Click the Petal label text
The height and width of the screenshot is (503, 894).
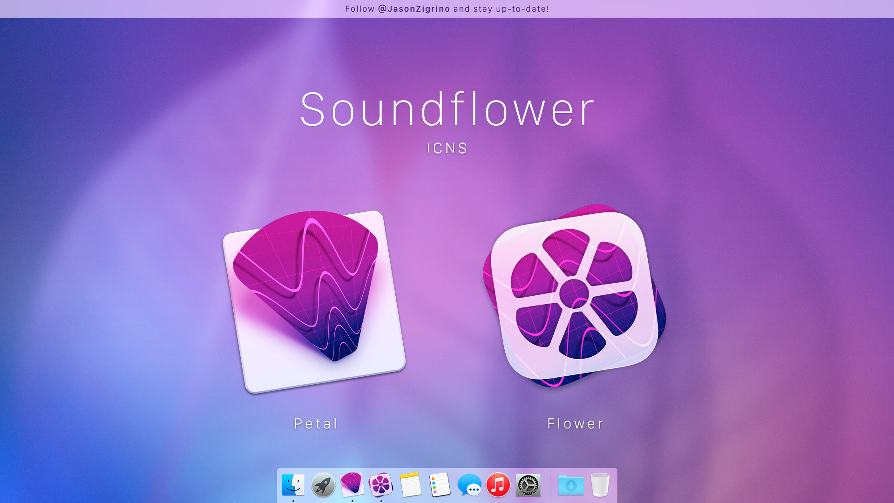(316, 423)
